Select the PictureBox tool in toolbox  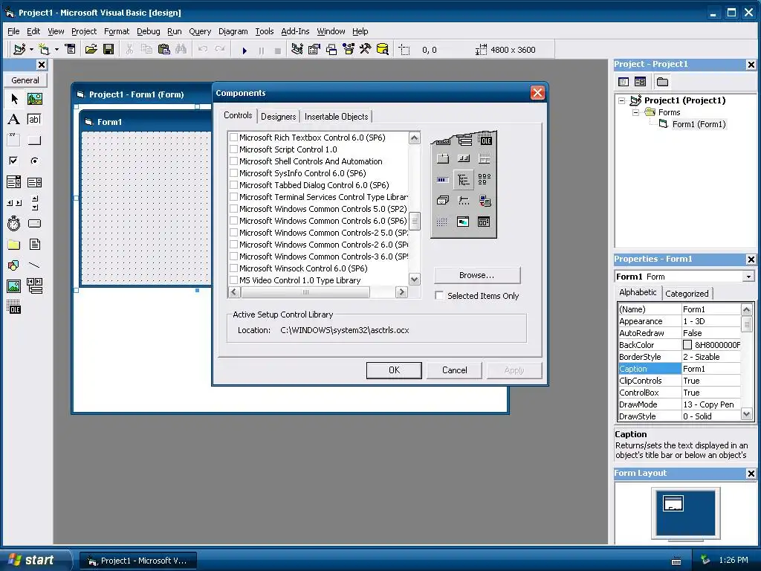tap(34, 99)
